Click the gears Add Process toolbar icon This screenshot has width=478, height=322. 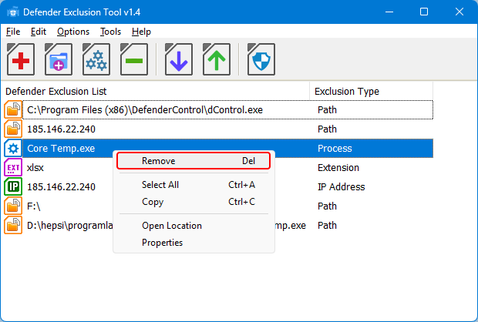[96, 59]
